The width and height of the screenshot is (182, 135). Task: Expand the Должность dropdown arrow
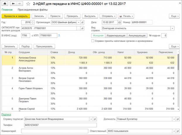click(174, 119)
